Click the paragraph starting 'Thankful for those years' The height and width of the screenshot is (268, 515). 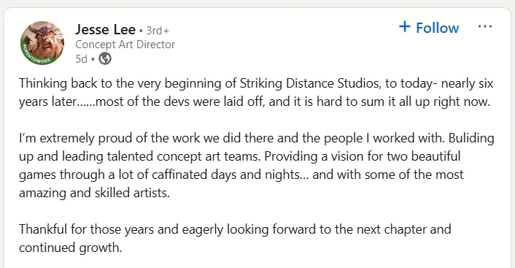[235, 238]
